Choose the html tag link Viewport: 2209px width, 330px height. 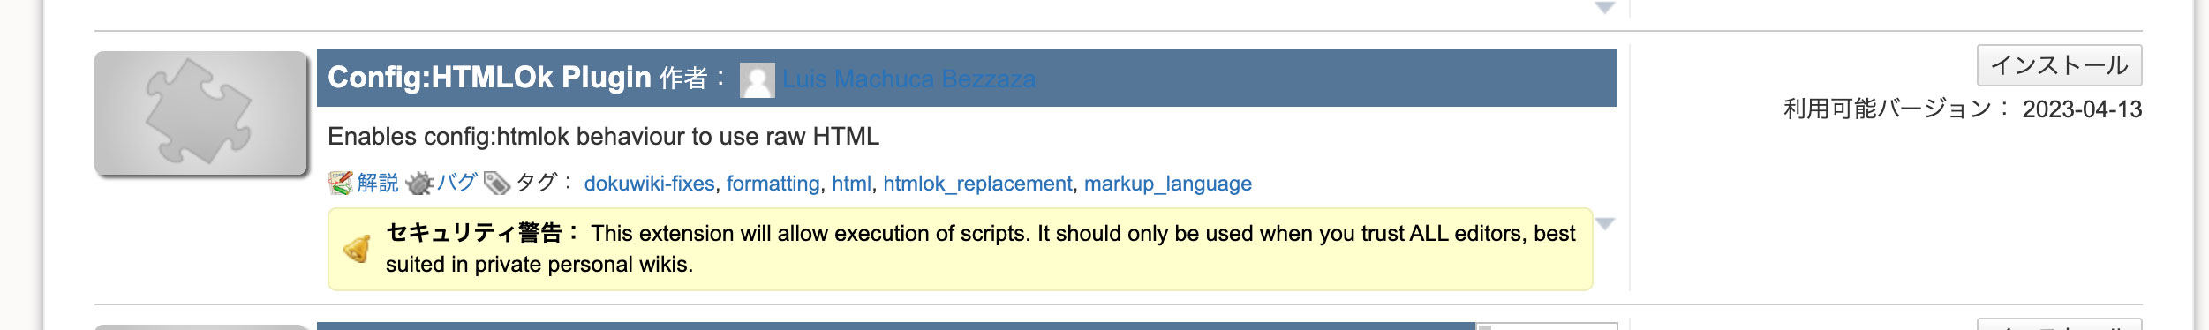(851, 184)
